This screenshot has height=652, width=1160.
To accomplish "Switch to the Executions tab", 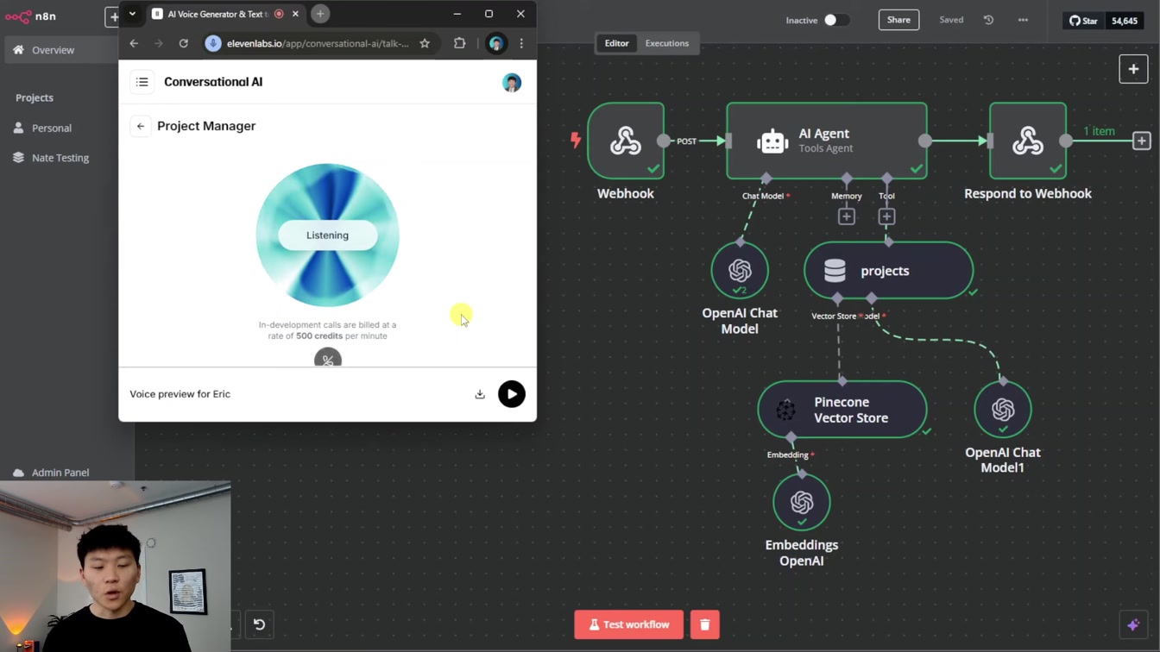I will tap(667, 43).
